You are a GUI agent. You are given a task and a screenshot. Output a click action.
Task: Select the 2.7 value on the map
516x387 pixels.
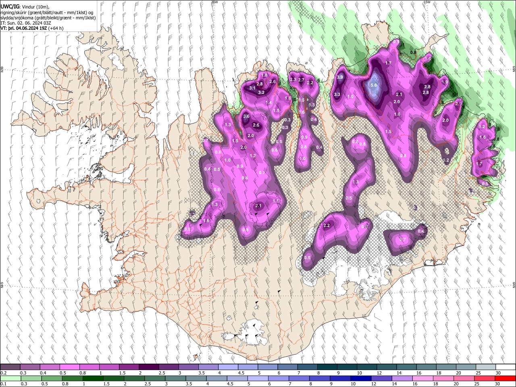(301, 80)
